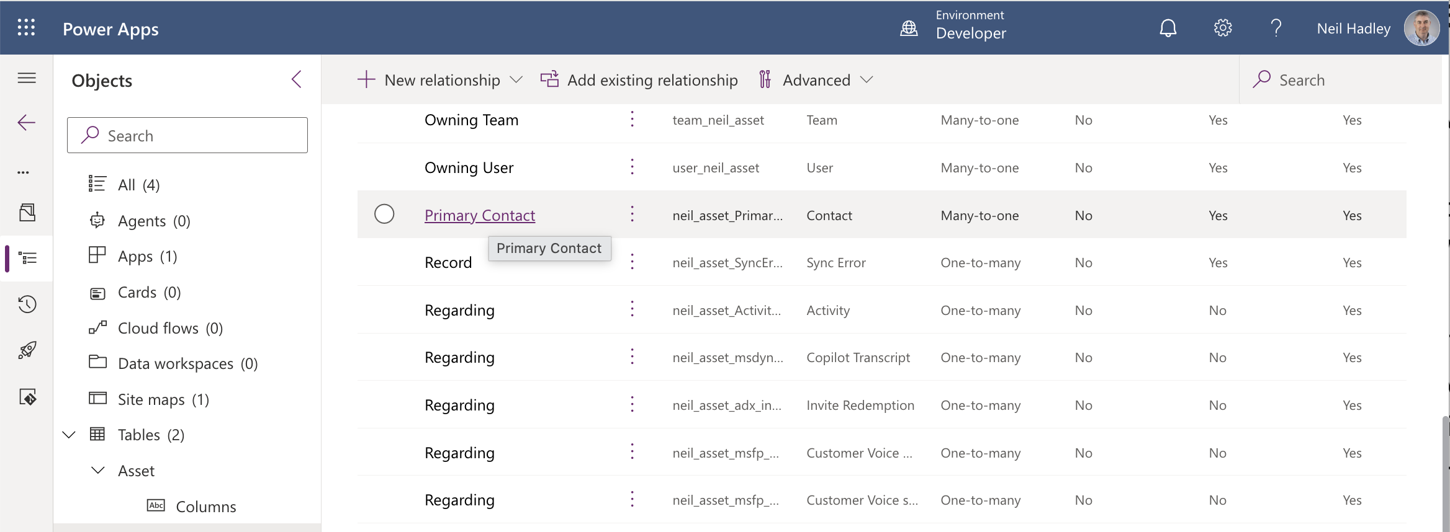Click the Contact related table cell

[x=829, y=216]
